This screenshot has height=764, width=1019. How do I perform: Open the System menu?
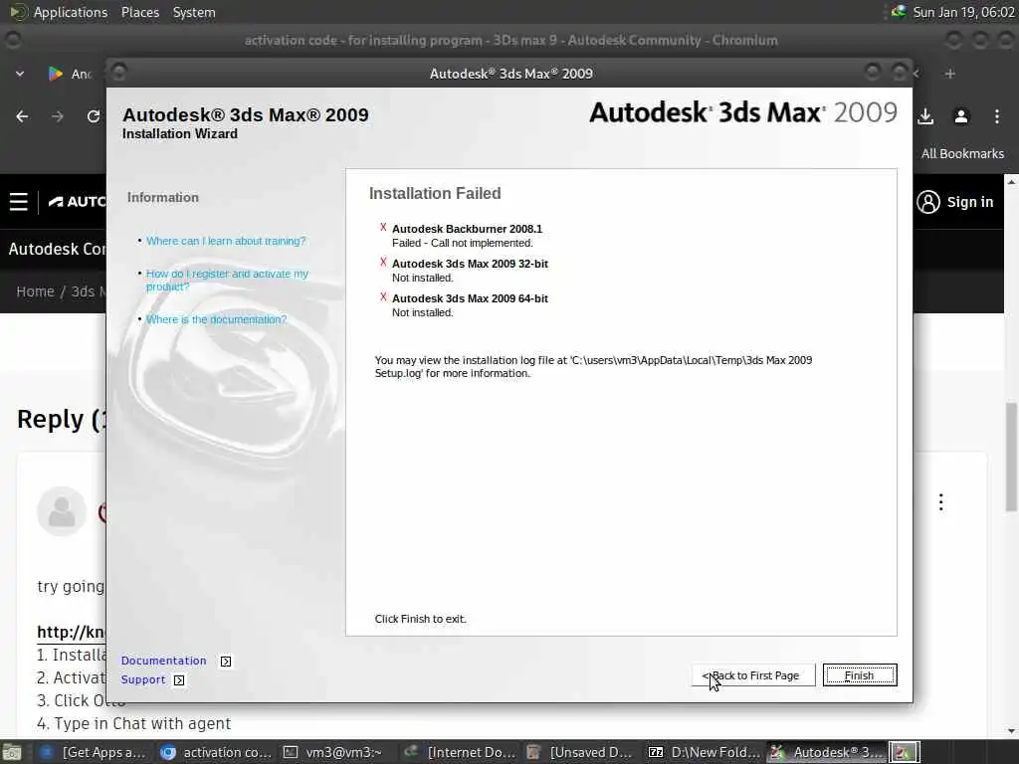pyautogui.click(x=194, y=12)
